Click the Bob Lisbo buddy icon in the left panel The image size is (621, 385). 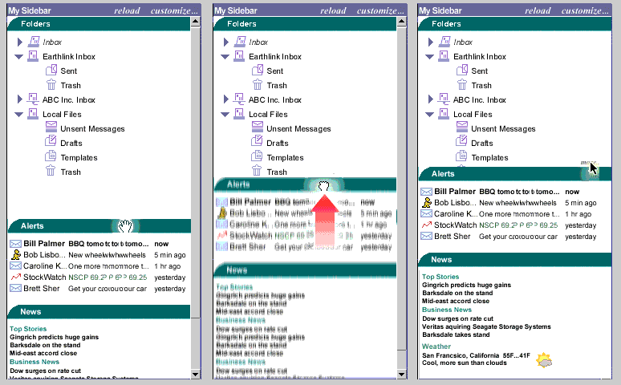pos(16,255)
